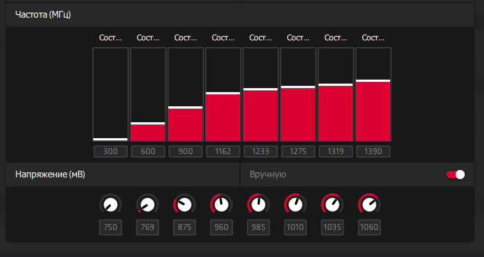Click the 1390 MHz frequency slider bar
The image size is (484, 257).
(x=373, y=94)
